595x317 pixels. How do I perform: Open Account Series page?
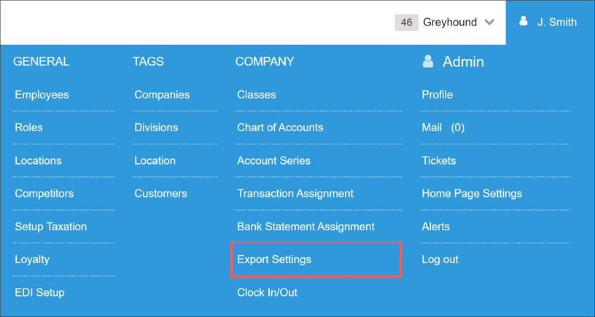click(273, 160)
